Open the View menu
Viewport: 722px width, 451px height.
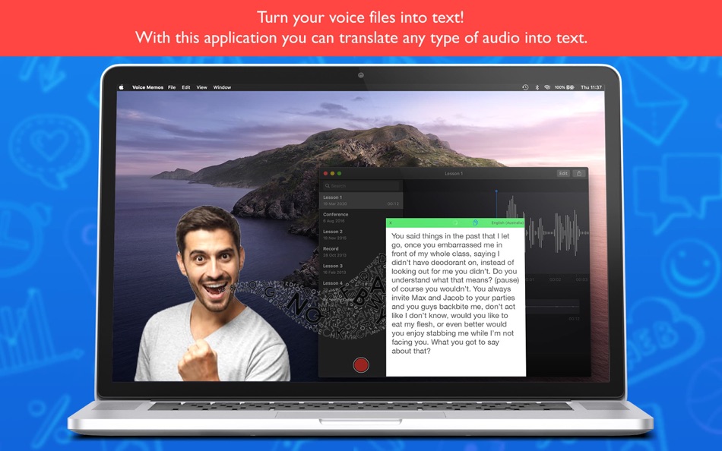pyautogui.click(x=201, y=87)
